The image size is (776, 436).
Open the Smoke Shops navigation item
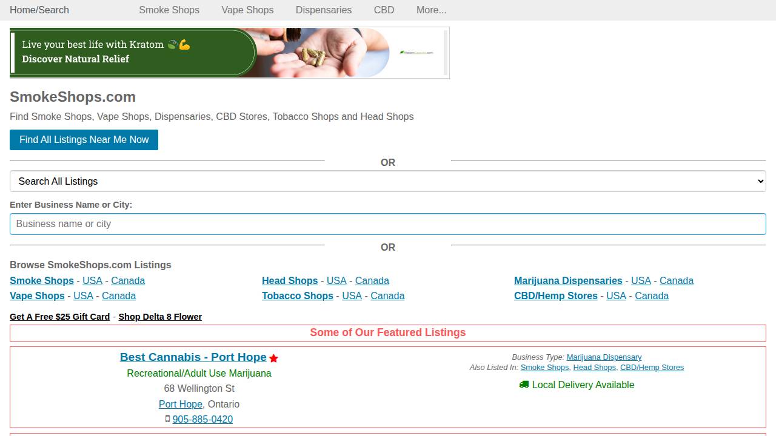click(x=169, y=10)
